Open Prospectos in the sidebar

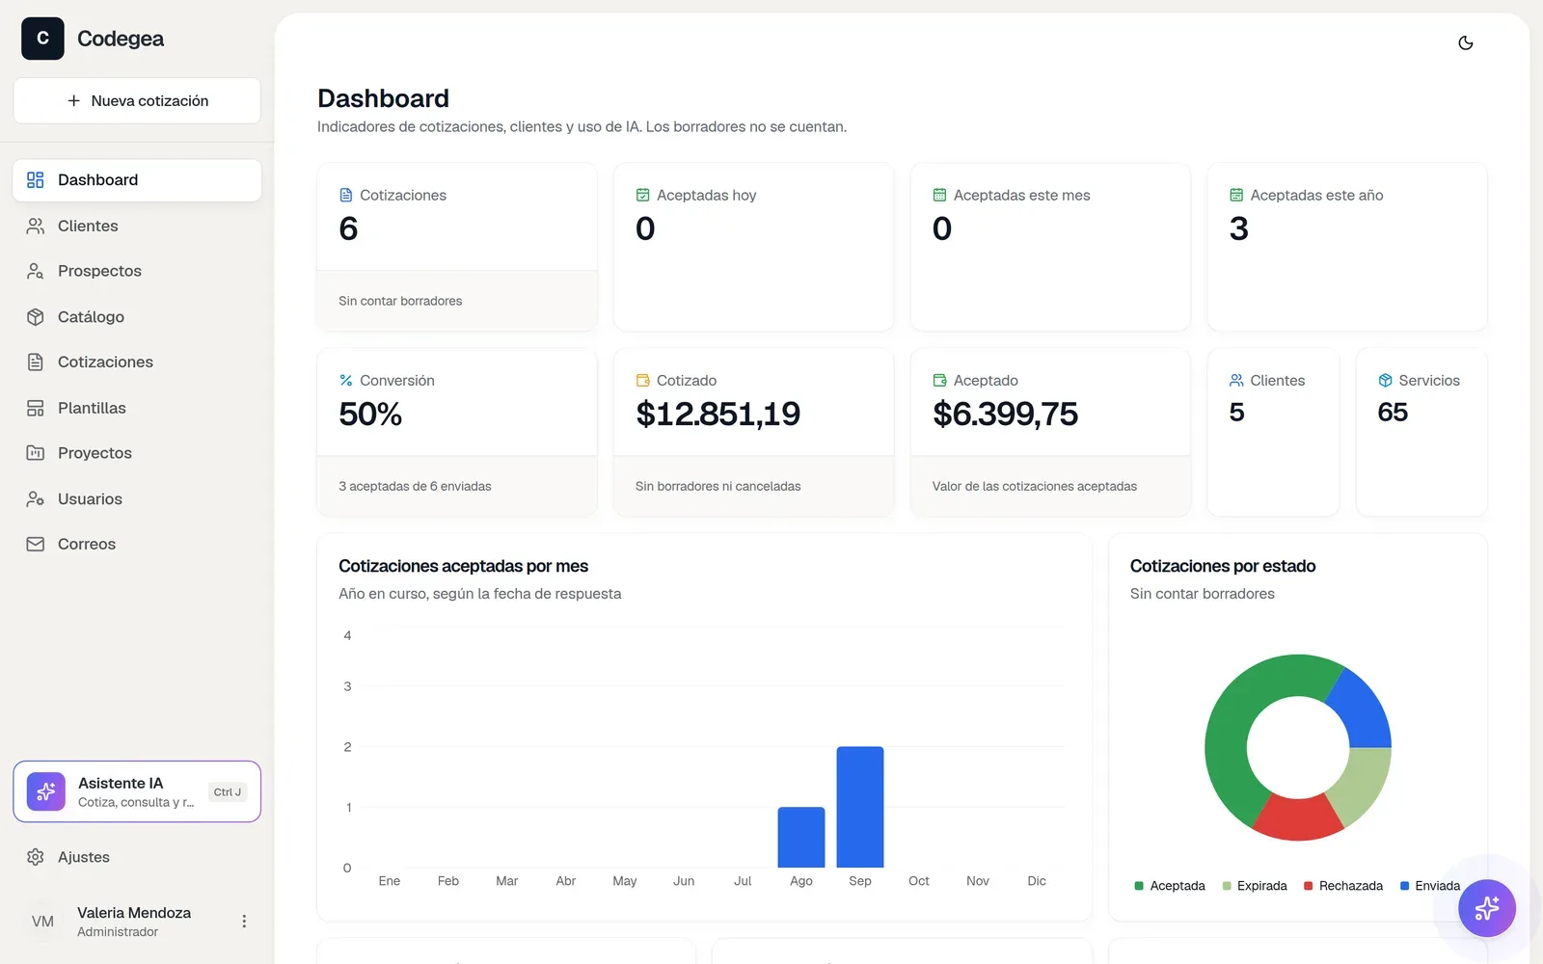137,271
